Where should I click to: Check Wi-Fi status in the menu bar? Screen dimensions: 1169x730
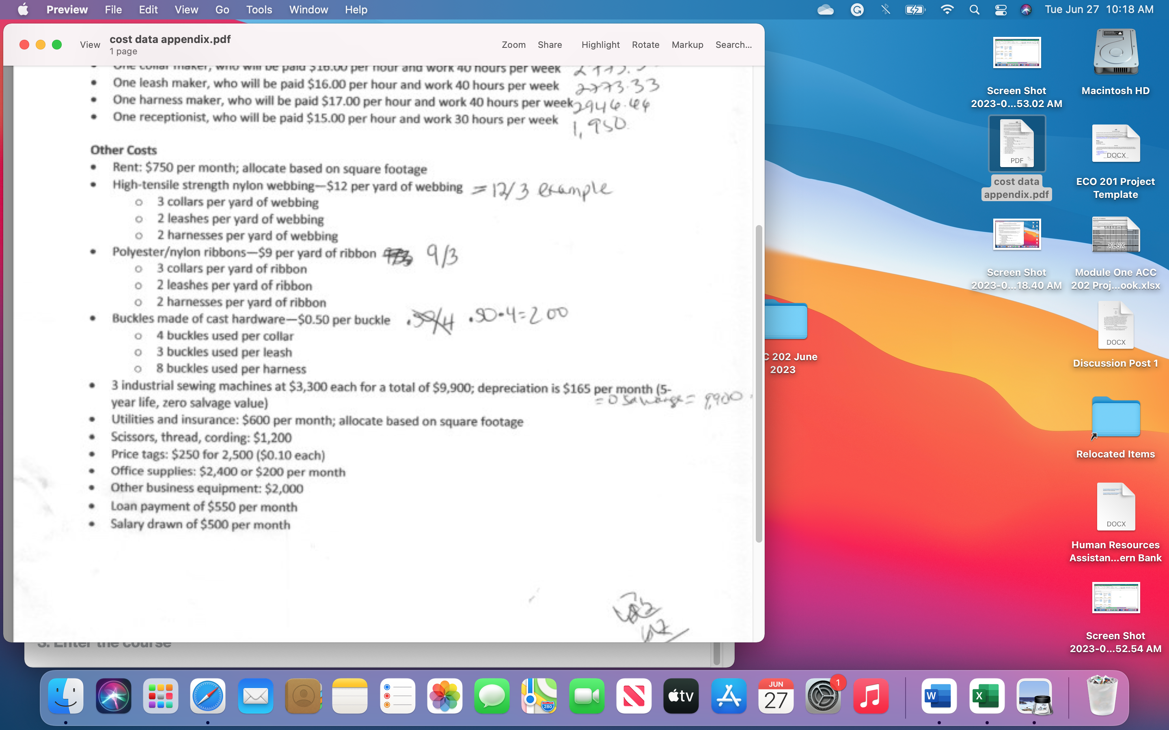[947, 9]
